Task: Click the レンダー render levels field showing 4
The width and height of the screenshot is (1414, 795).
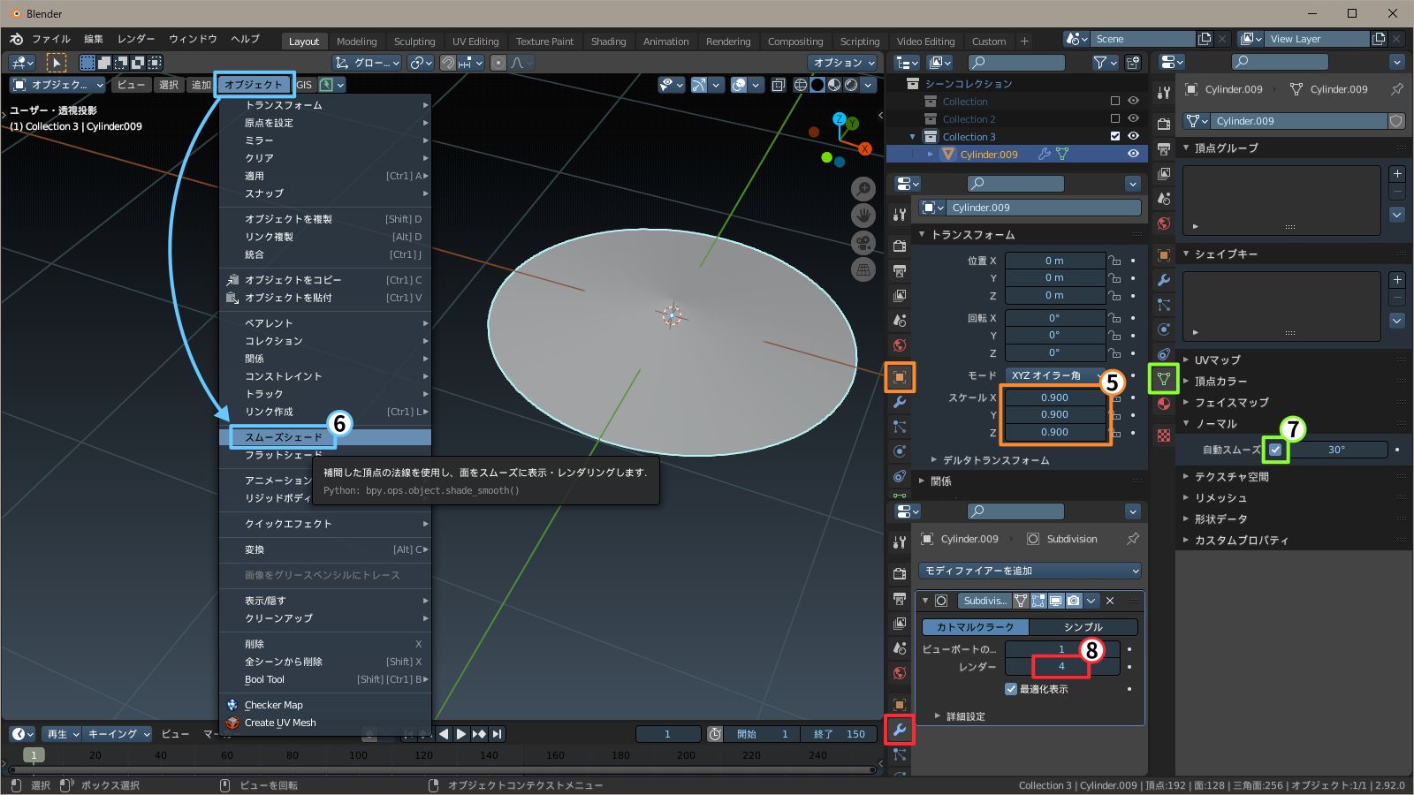Action: [x=1061, y=667]
